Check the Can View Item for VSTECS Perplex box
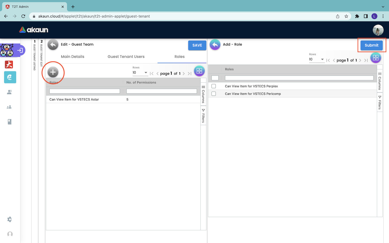The width and height of the screenshot is (389, 243). pyautogui.click(x=214, y=86)
